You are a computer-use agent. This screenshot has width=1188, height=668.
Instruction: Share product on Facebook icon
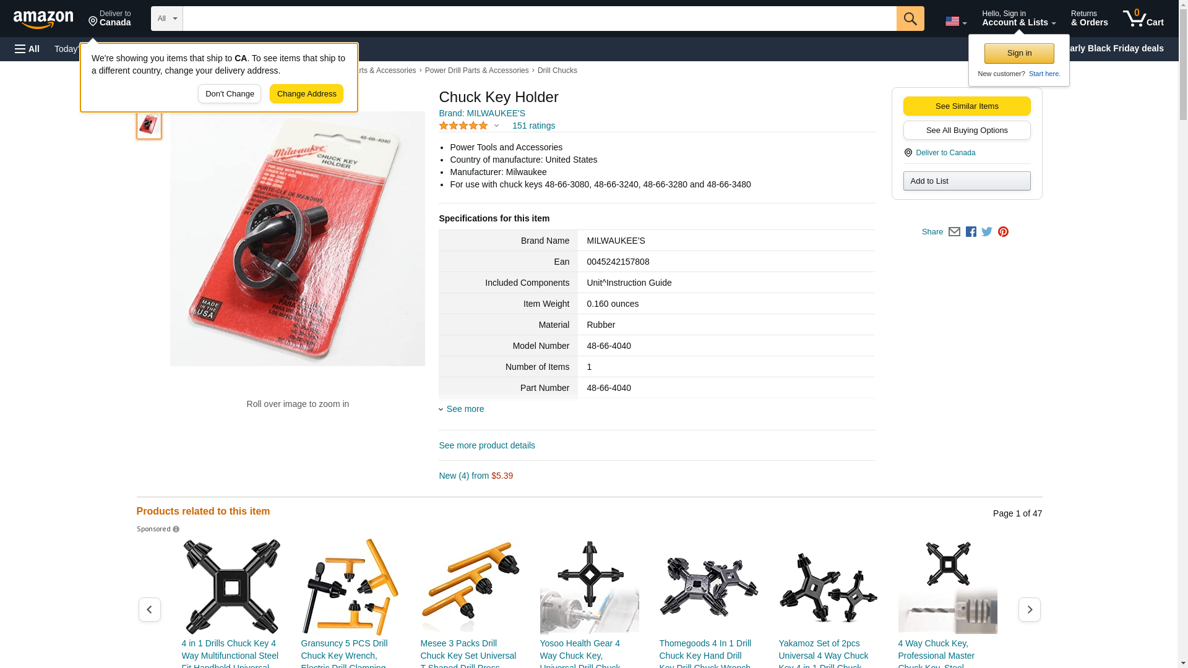pos(971,232)
